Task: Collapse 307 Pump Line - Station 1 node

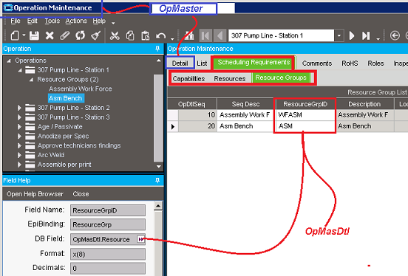Action: pos(20,70)
